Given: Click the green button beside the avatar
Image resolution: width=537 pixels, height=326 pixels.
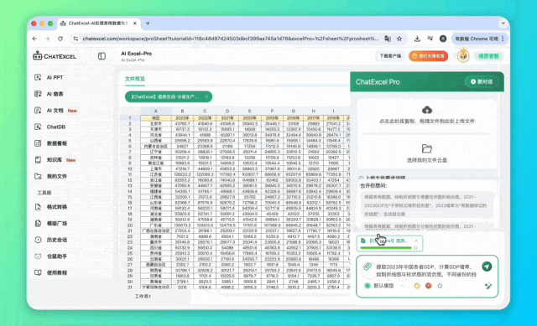Looking at the screenshot, I should click(x=488, y=56).
